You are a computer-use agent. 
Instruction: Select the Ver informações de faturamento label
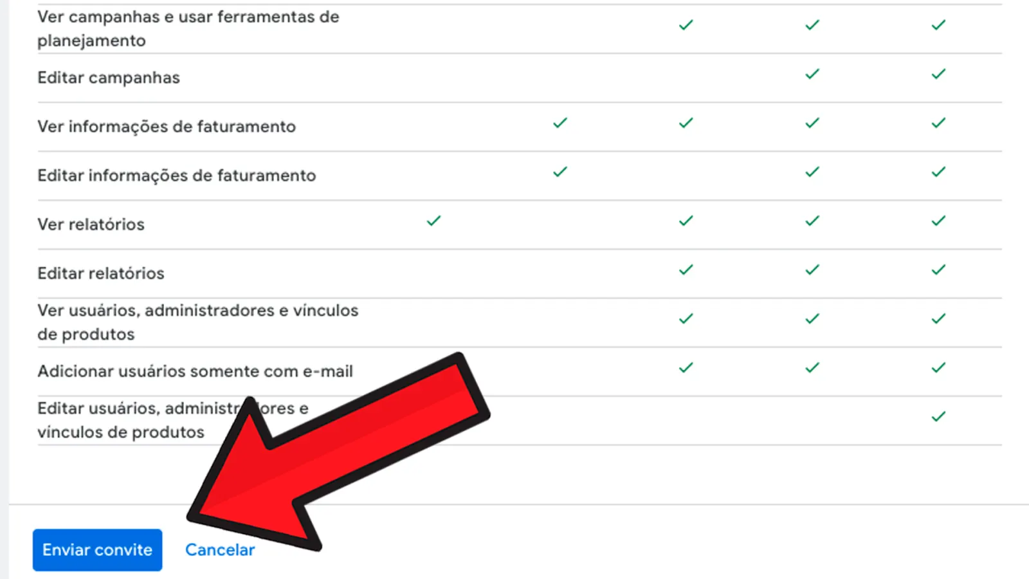point(167,127)
